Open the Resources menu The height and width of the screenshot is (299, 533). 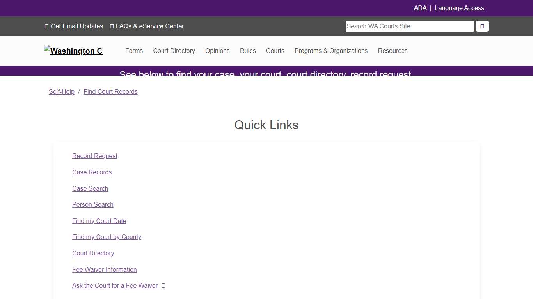click(x=393, y=51)
